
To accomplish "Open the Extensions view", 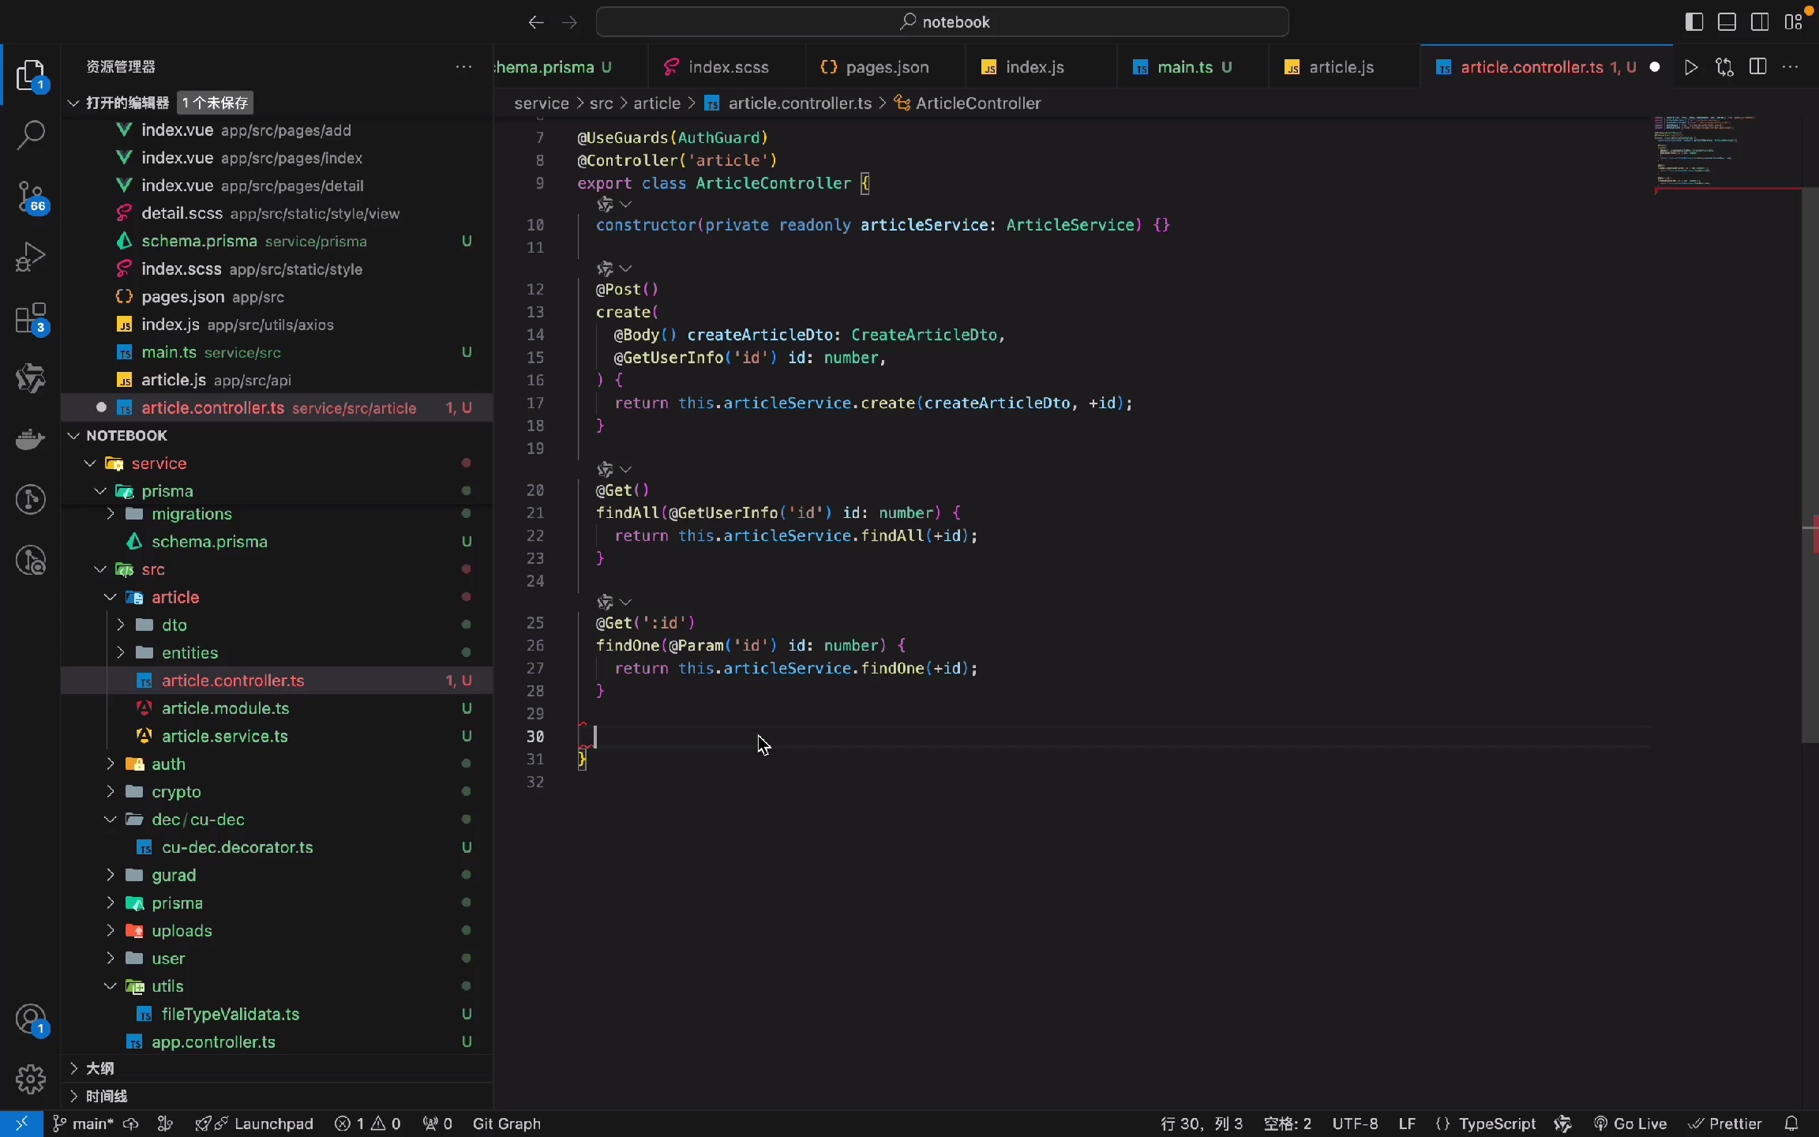I will 31,317.
